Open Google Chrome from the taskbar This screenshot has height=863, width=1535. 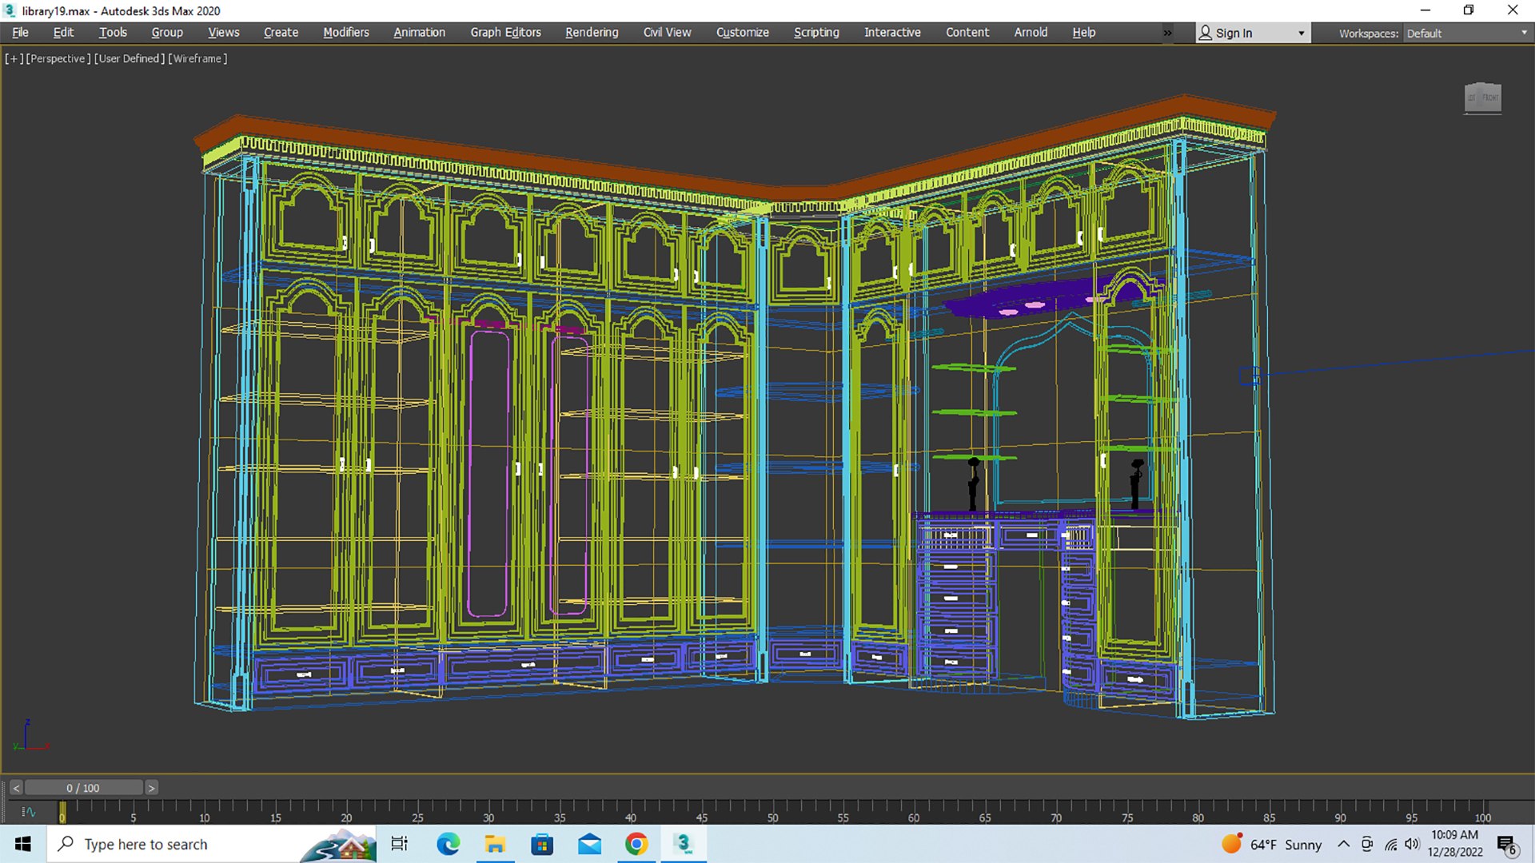click(x=636, y=844)
